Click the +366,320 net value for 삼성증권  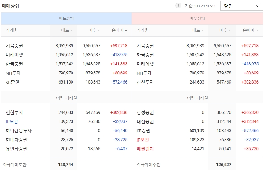coord(250,112)
